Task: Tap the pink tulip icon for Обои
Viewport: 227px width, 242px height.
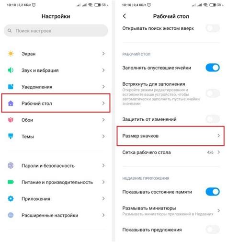Action: (11, 120)
